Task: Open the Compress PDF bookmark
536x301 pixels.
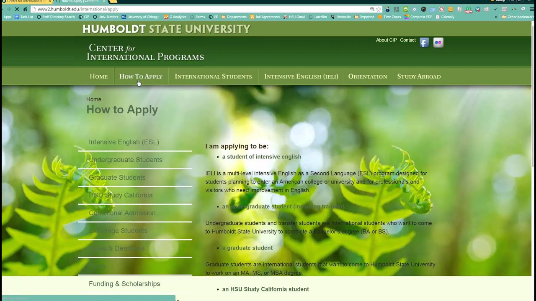Action: pyautogui.click(x=418, y=17)
